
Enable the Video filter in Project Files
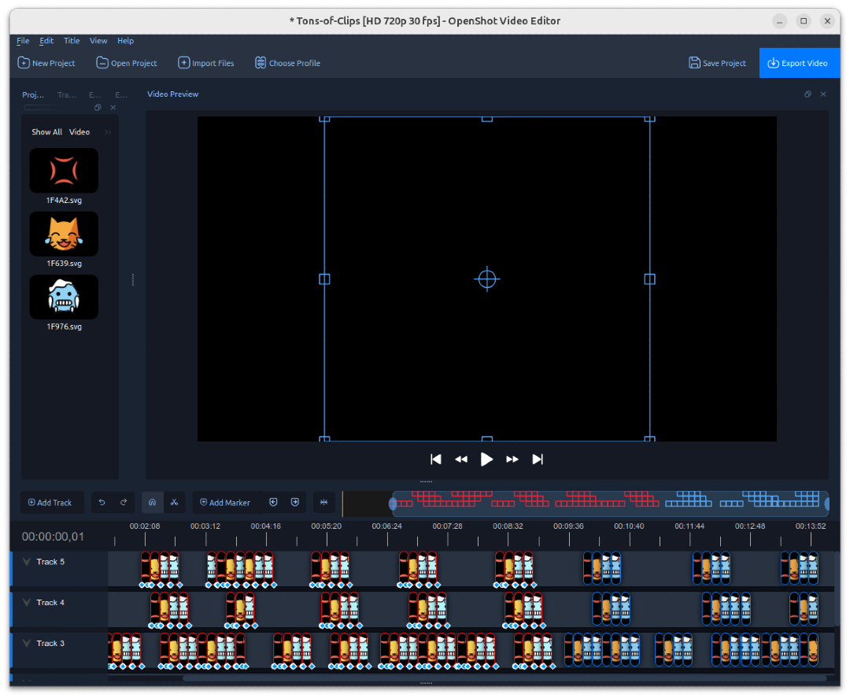click(78, 131)
